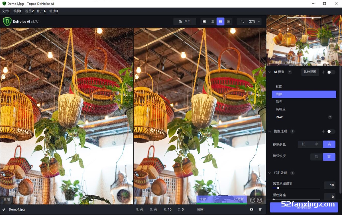Set 增强锐度 to 高

329,157
